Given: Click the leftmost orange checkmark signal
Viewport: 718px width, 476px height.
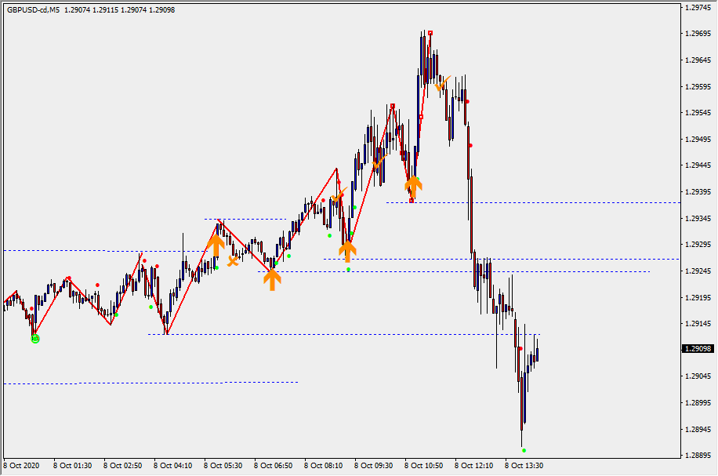Looking at the screenshot, I should 339,194.
